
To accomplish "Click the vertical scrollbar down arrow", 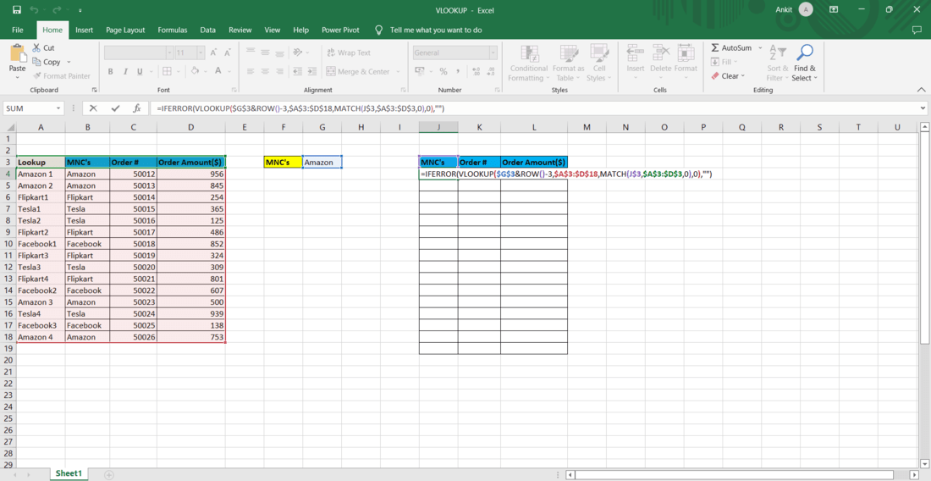I will (x=924, y=462).
